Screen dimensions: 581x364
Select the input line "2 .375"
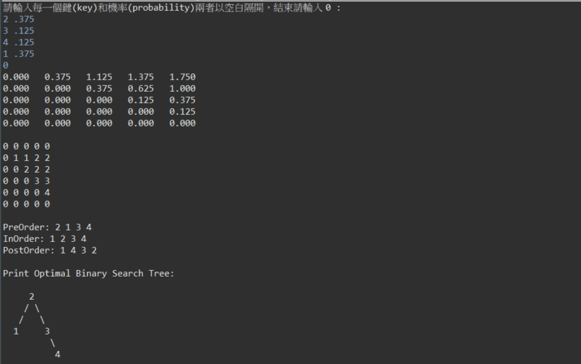click(x=19, y=19)
